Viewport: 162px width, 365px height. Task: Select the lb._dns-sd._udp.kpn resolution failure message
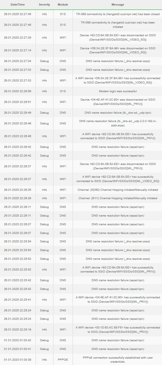pyautogui.click(x=118, y=112)
